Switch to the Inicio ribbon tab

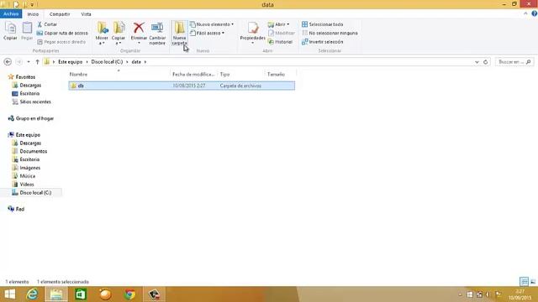[x=33, y=14]
